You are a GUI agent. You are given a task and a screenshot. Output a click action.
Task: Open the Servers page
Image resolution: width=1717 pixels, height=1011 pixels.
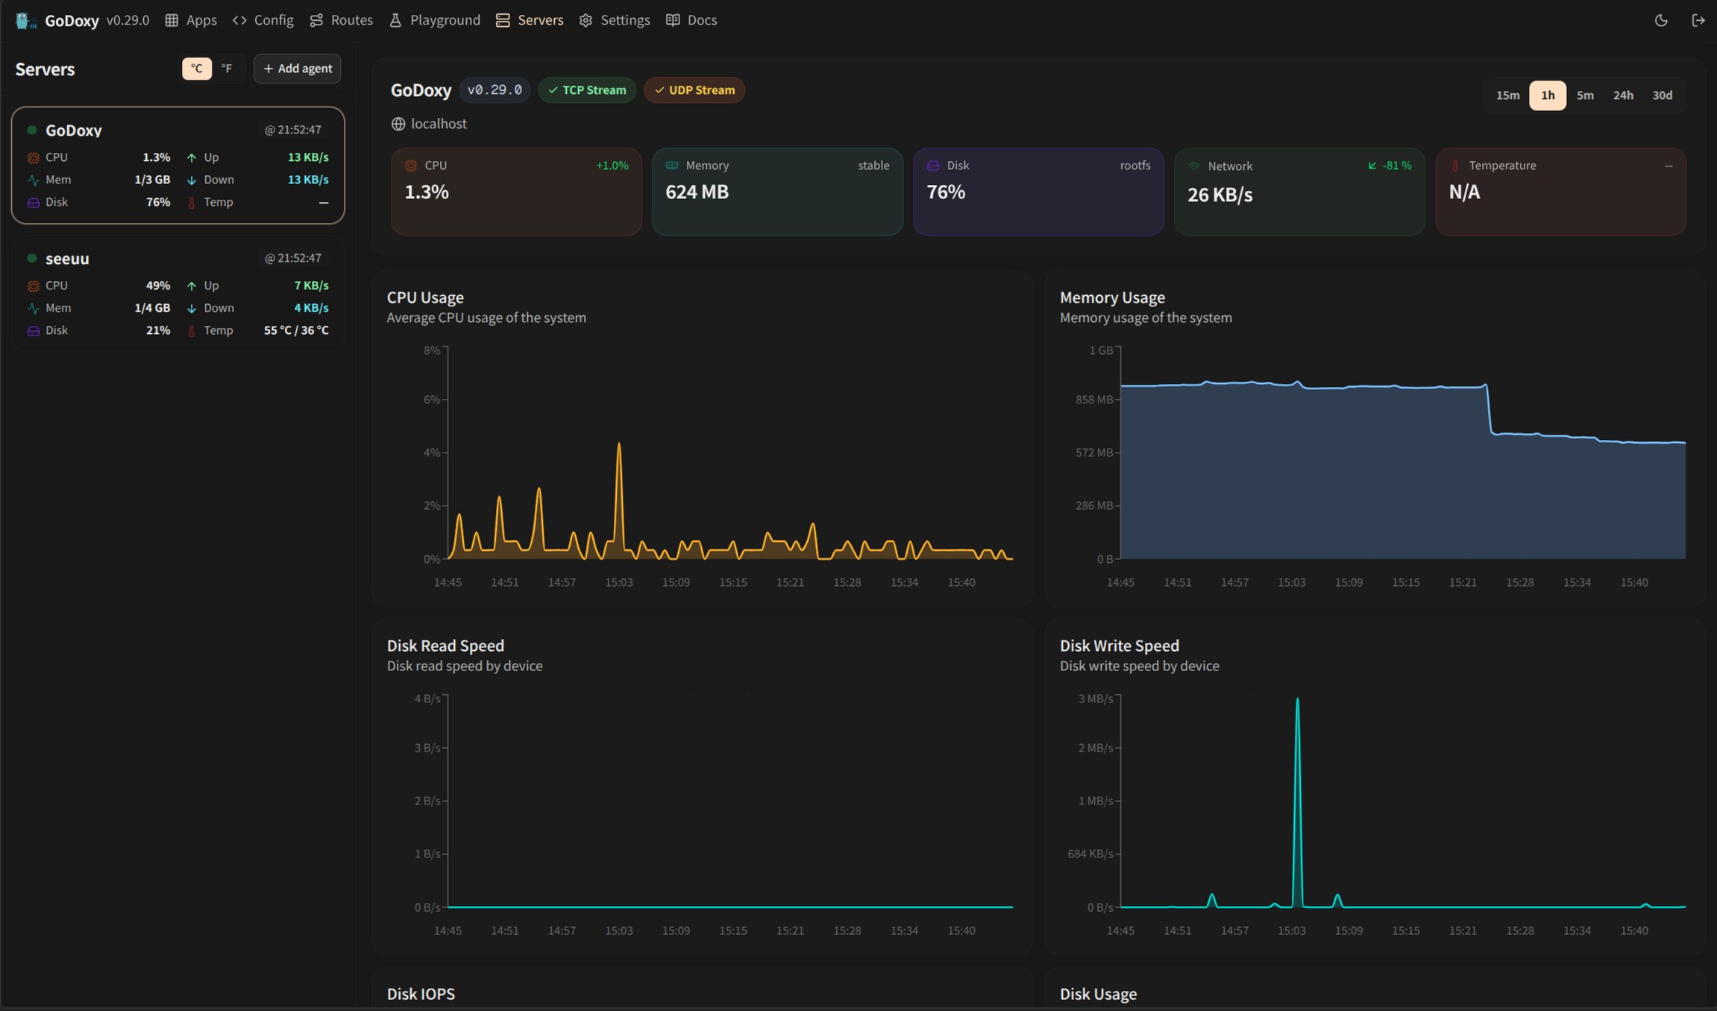pyautogui.click(x=530, y=20)
